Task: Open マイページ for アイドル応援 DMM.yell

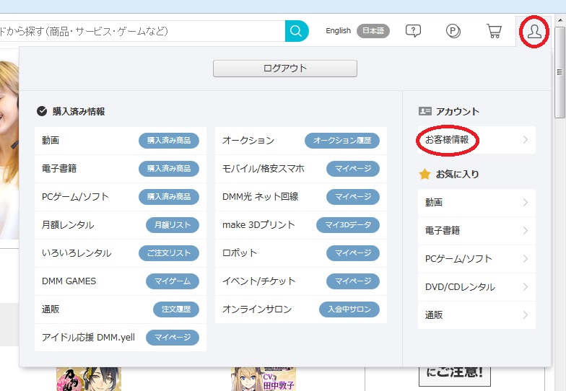Action: (172, 338)
